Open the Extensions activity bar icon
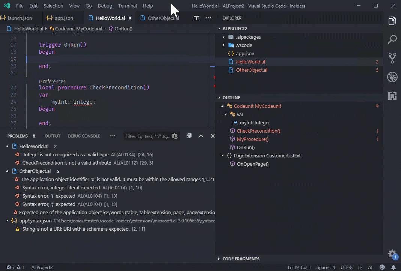This screenshot has height=272, width=401. point(392,96)
